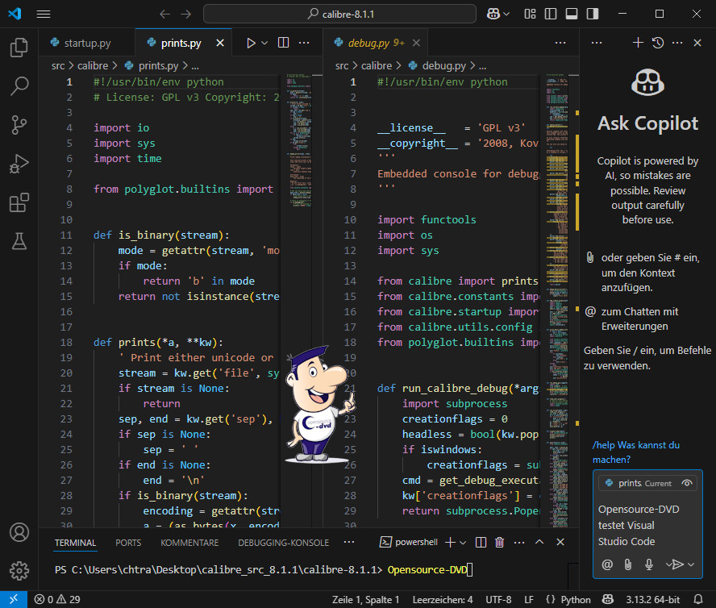Toggle visibility of prints current file context
Image resolution: width=716 pixels, height=608 pixels.
[686, 483]
